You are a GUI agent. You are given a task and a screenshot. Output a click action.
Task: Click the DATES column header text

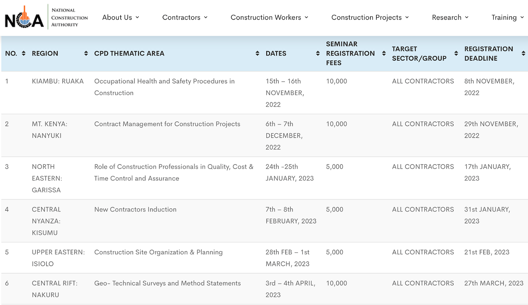click(x=276, y=54)
